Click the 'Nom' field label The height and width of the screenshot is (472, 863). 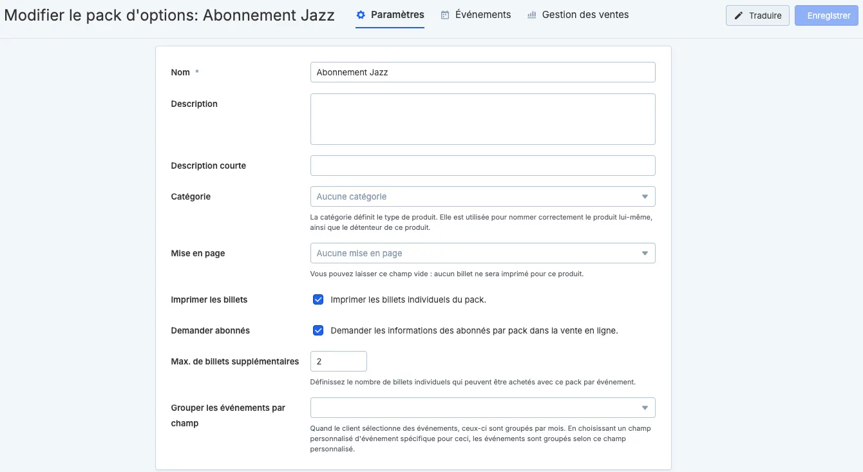point(180,72)
